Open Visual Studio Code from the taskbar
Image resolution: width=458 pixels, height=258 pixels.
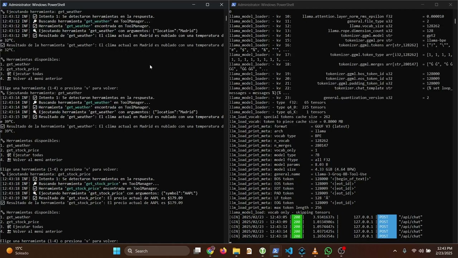pyautogui.click(x=289, y=251)
